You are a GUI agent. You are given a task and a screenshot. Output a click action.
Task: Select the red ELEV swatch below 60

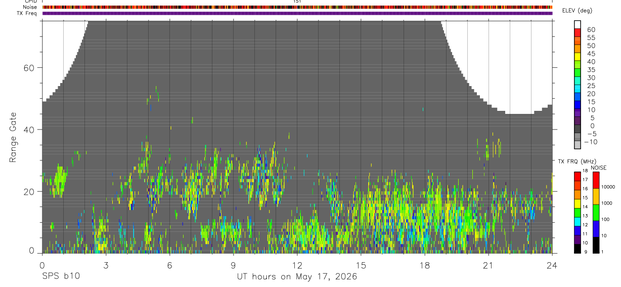pyautogui.click(x=578, y=33)
